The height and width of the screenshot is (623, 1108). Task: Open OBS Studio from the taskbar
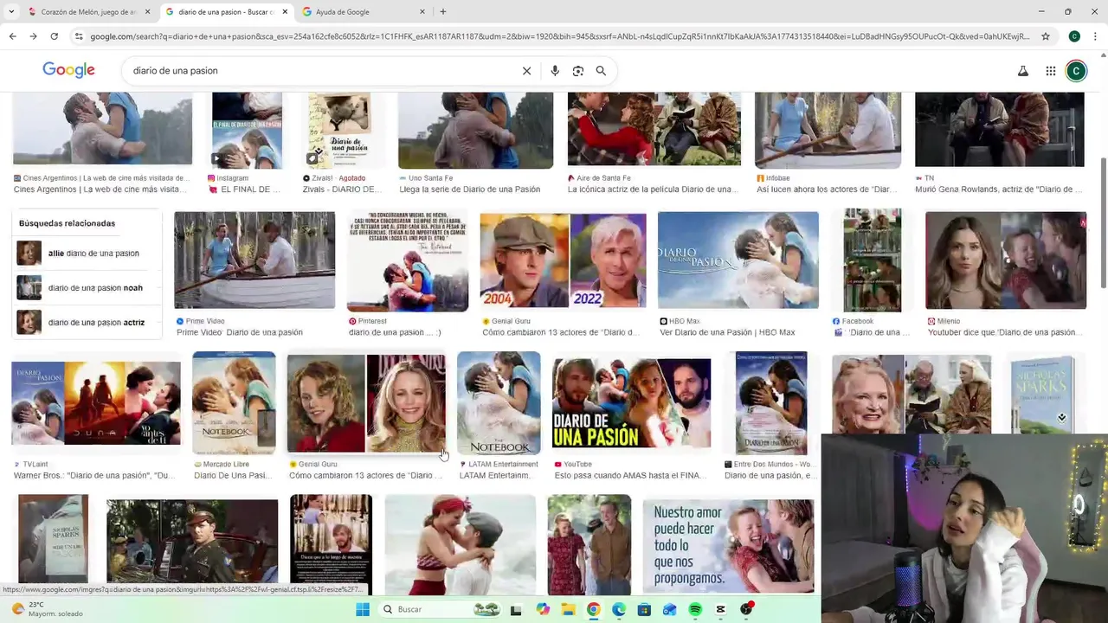click(746, 609)
